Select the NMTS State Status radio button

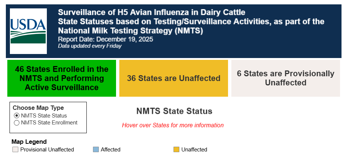pyautogui.click(x=16, y=116)
